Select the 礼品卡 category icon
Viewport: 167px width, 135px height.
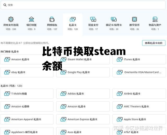point(73,19)
